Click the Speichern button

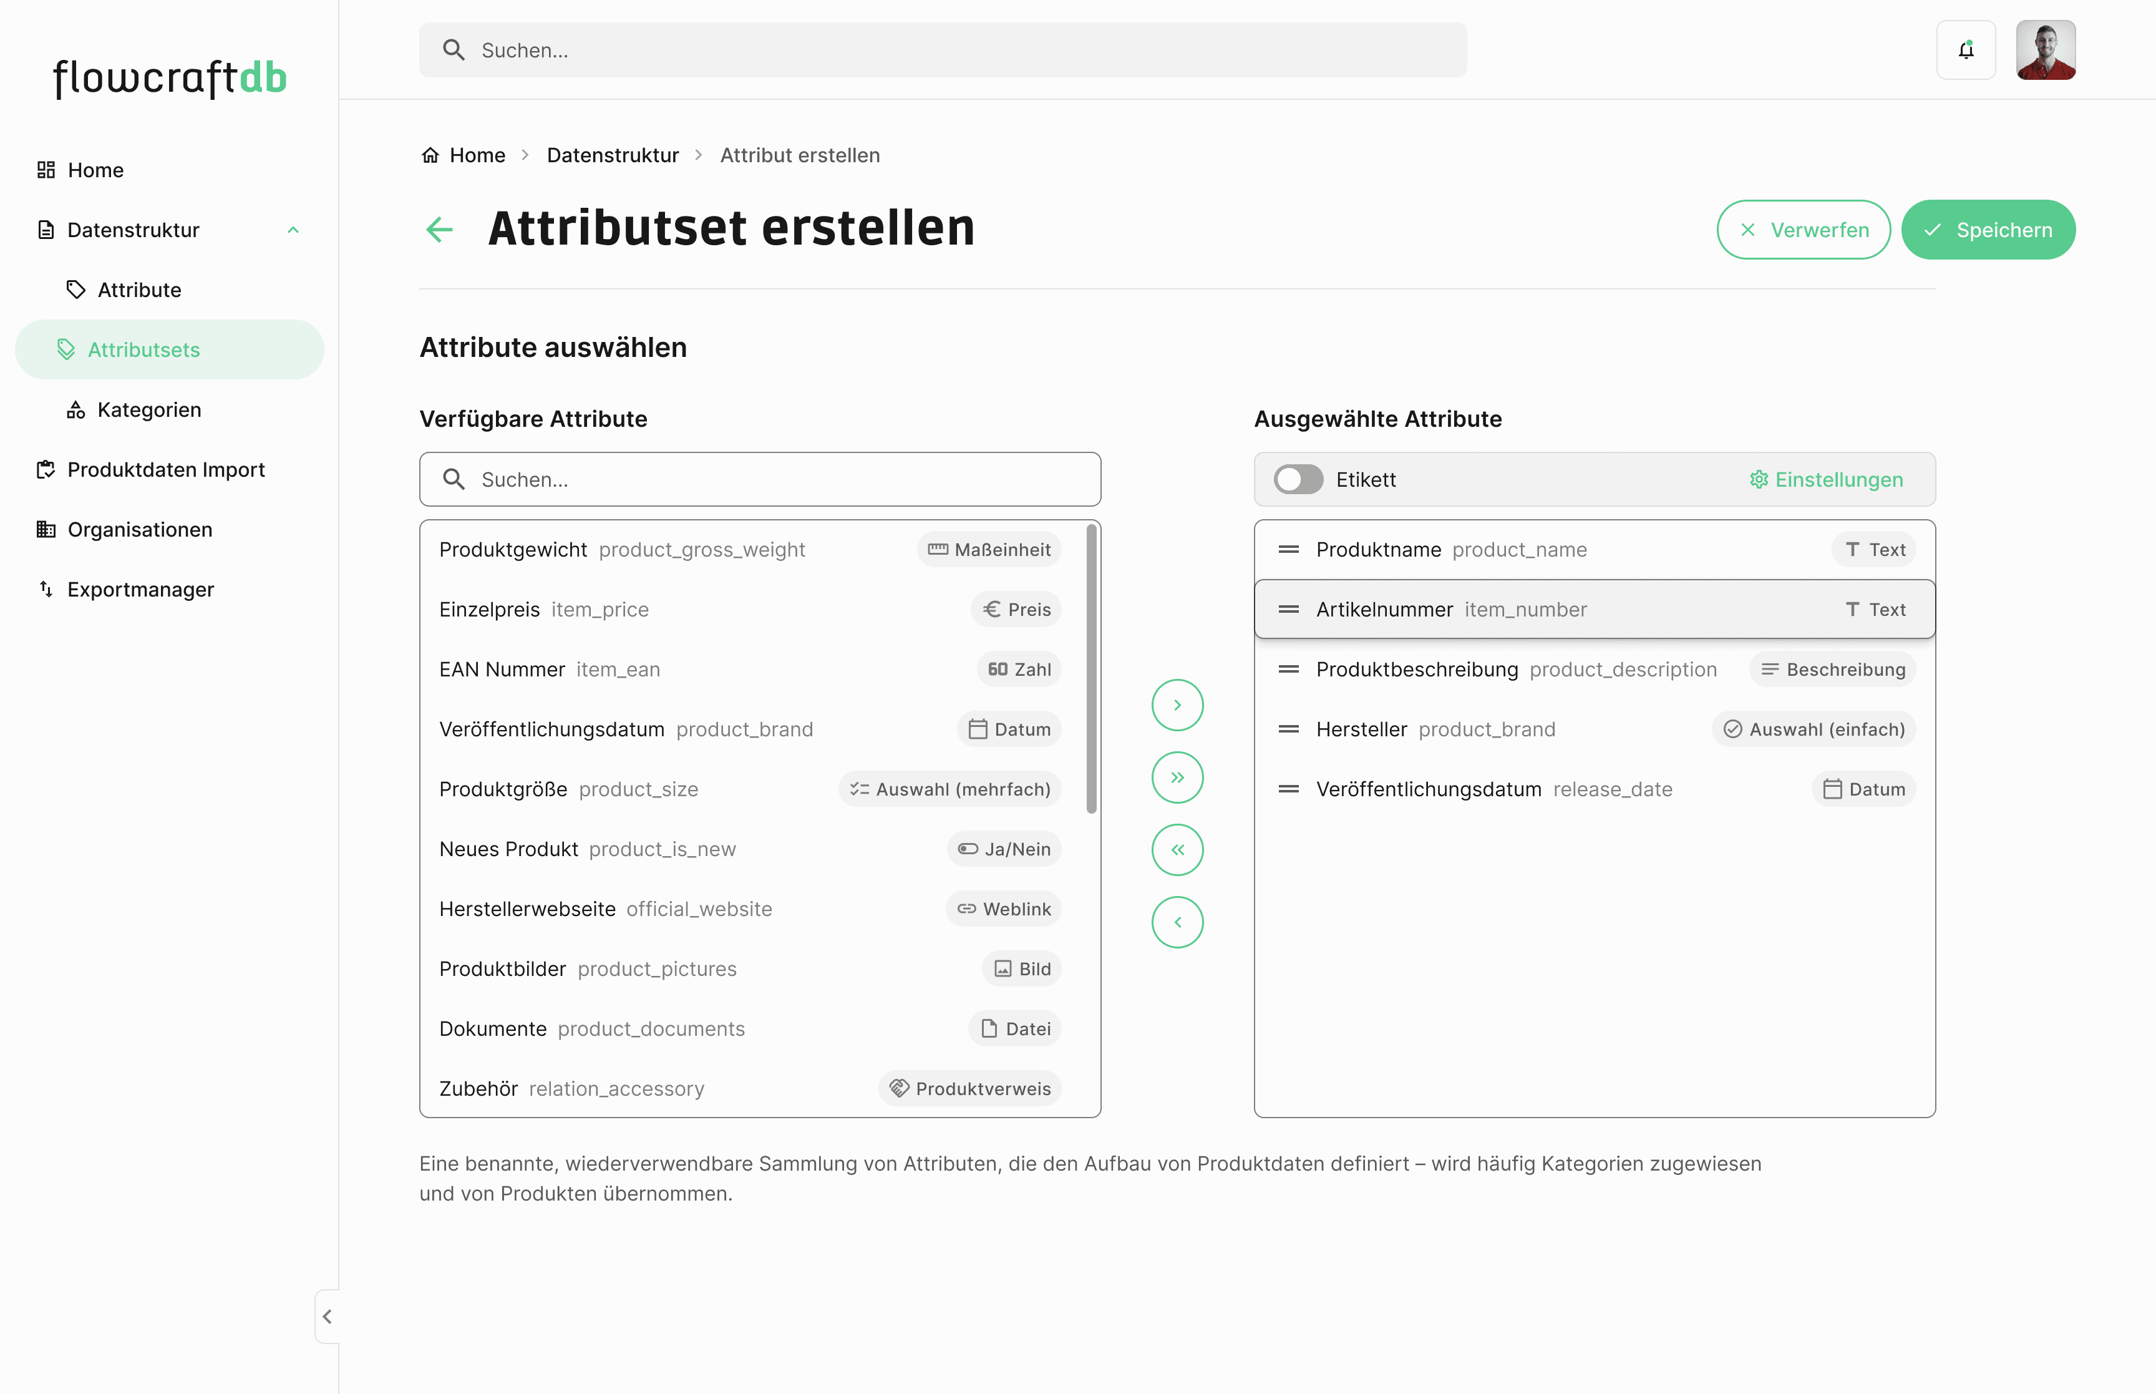point(1988,230)
